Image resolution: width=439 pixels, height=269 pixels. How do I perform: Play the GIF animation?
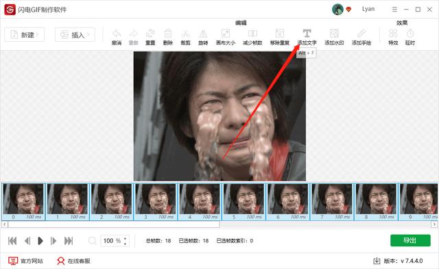point(40,241)
